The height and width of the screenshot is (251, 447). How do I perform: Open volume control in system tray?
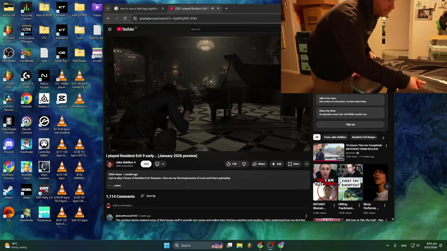418,245
